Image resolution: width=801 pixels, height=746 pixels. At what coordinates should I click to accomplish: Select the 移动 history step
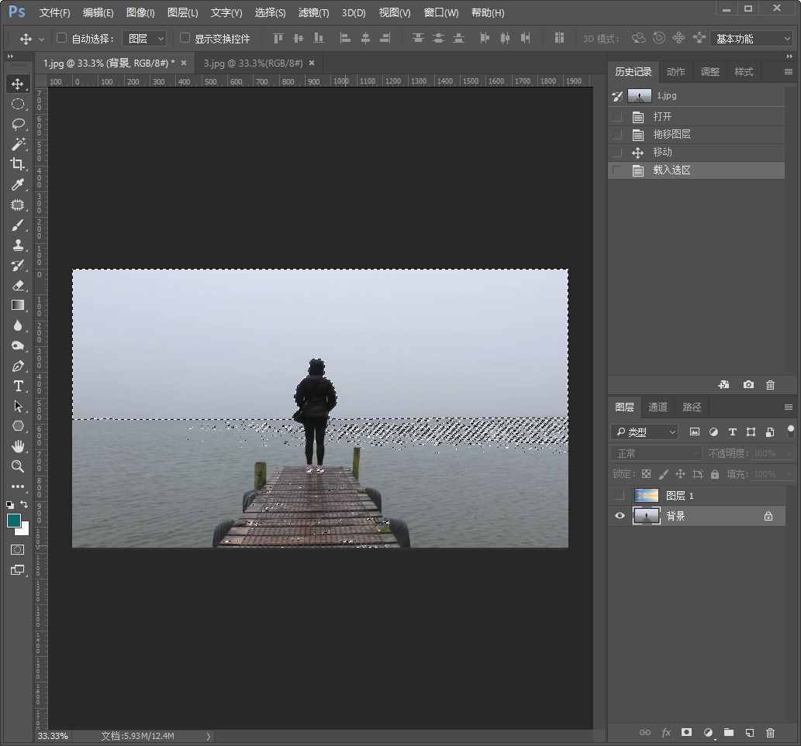click(x=662, y=153)
